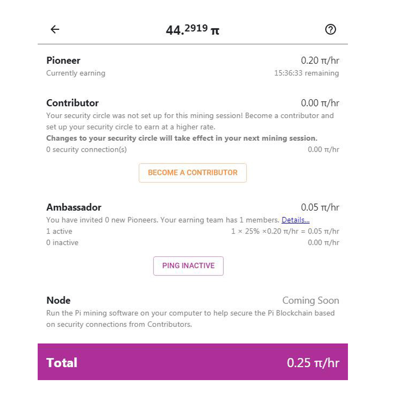Click the 0 inactive members row
The width and height of the screenshot is (393, 412).
62,243
